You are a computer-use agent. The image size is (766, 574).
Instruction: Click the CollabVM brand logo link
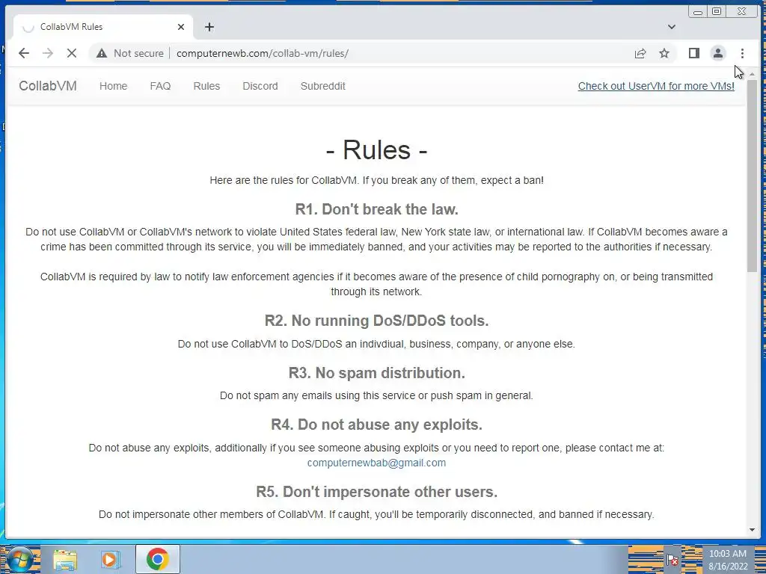(47, 86)
